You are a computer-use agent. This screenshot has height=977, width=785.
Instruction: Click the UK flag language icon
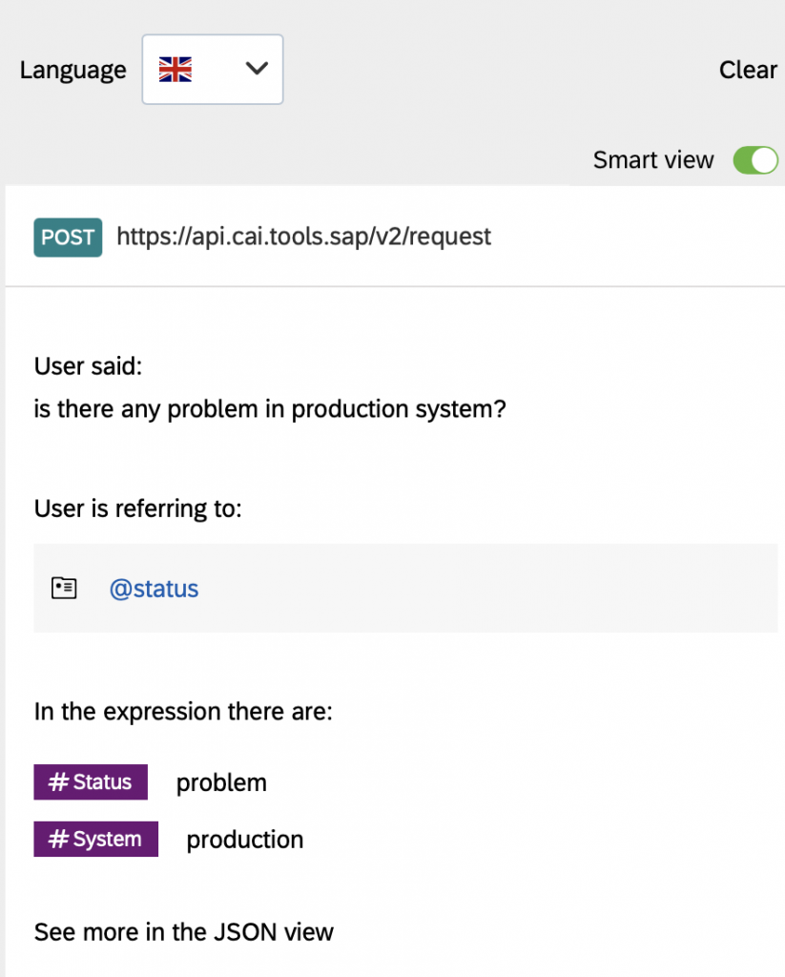coord(176,69)
